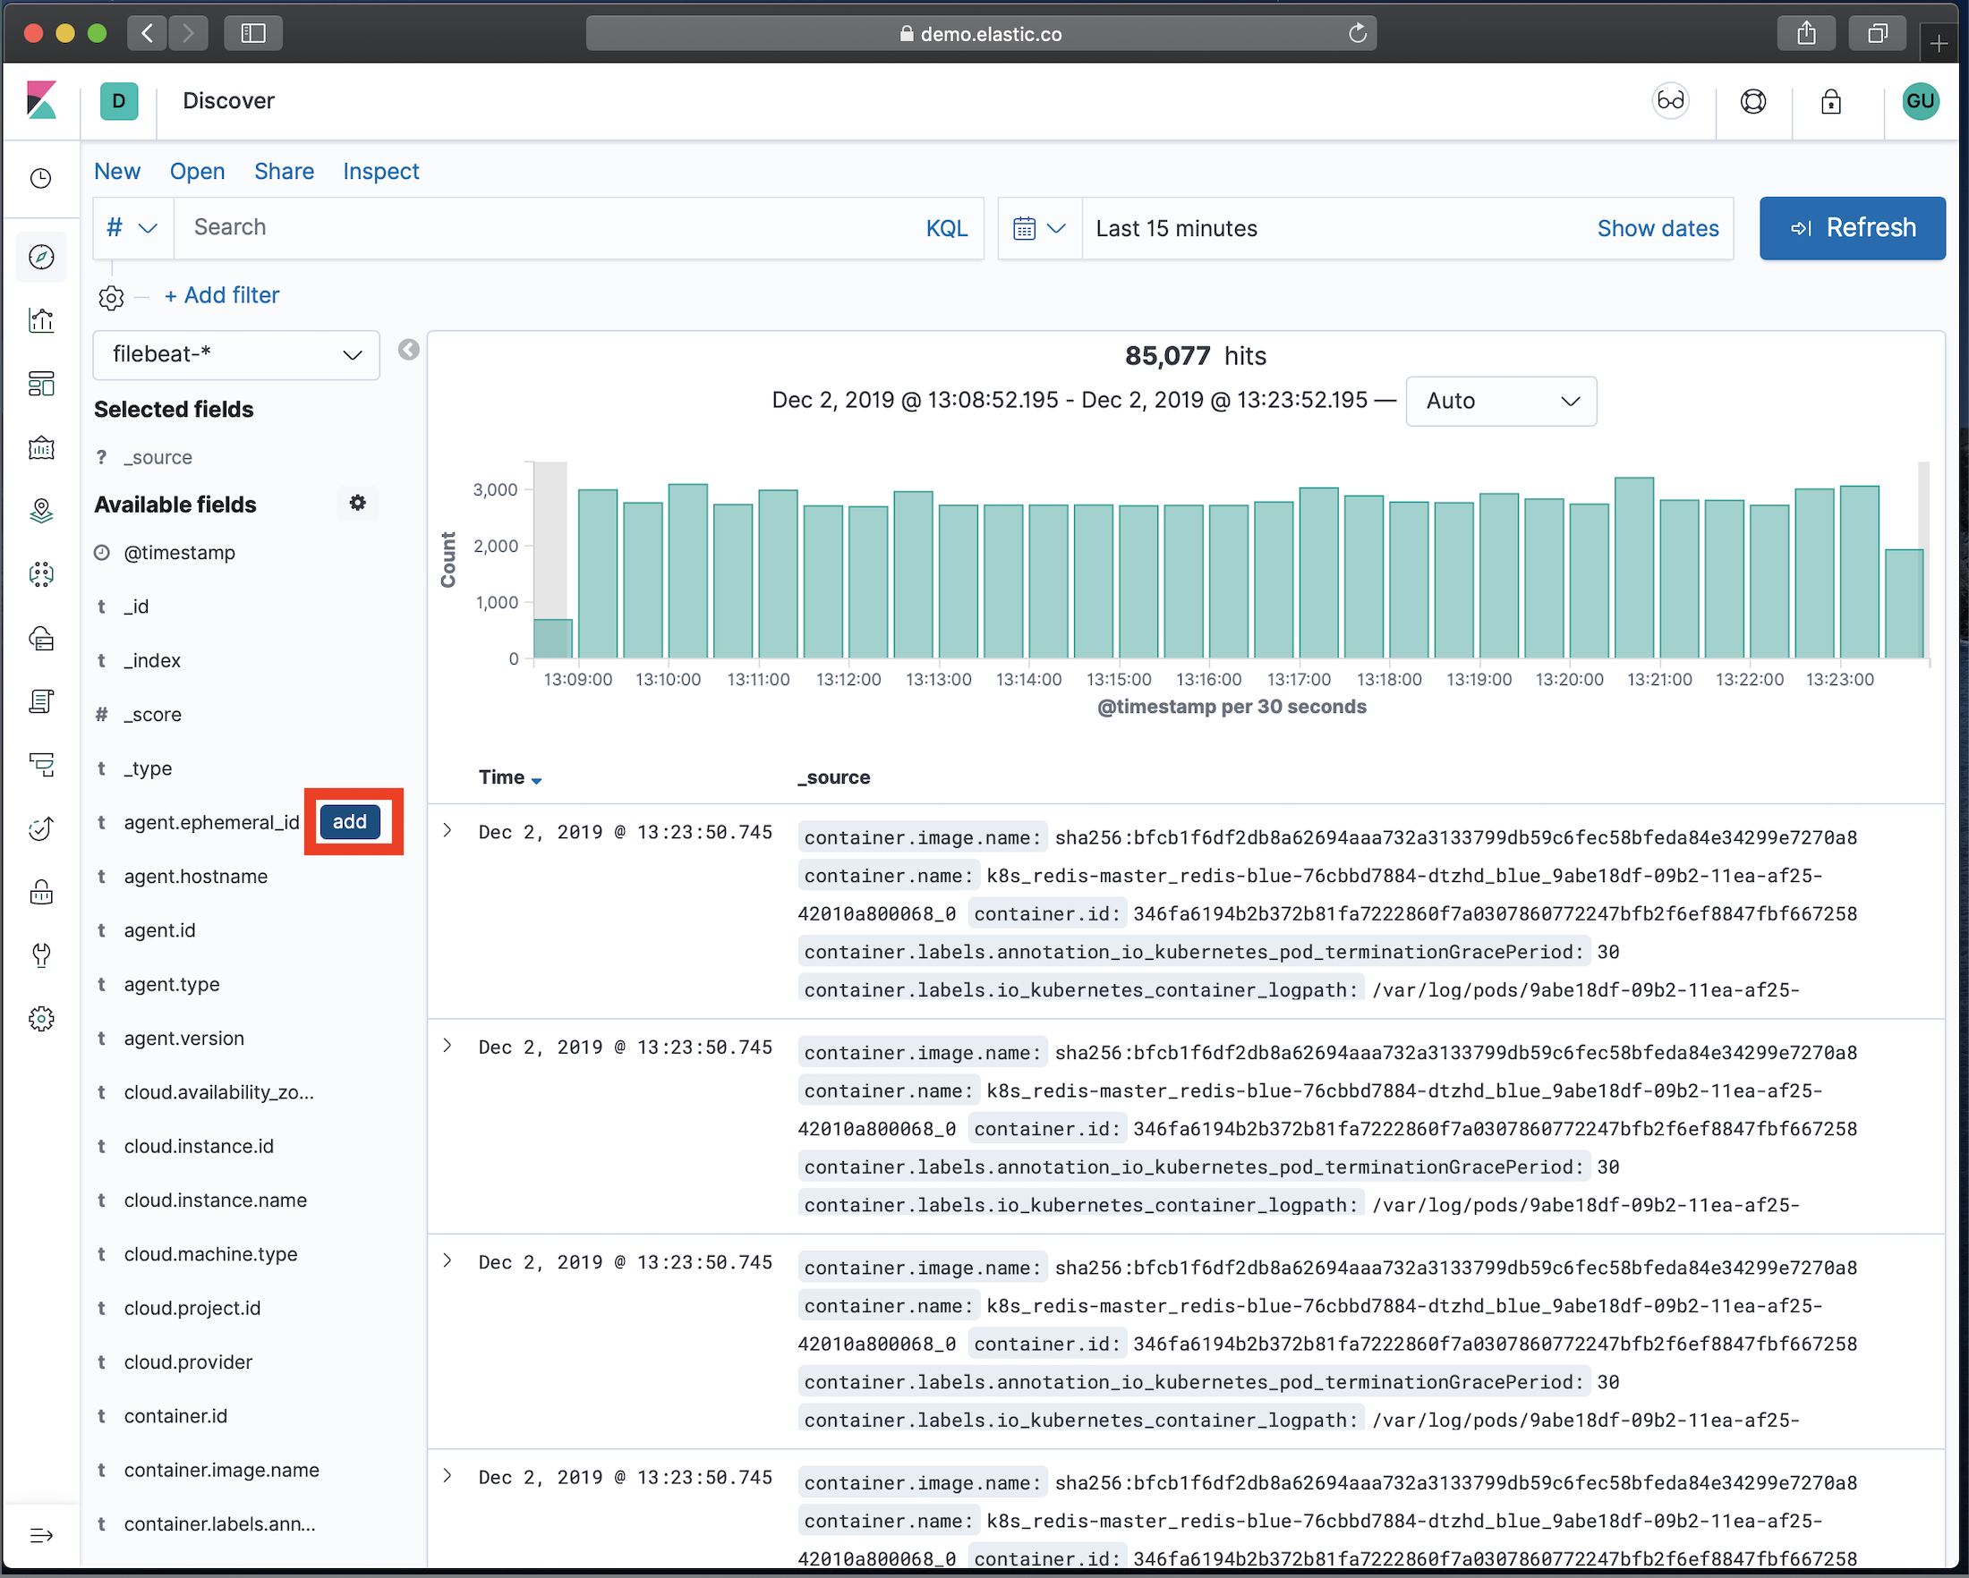Open Dev Tools wrench icon in sidebar
This screenshot has width=1969, height=1578.
41,954
